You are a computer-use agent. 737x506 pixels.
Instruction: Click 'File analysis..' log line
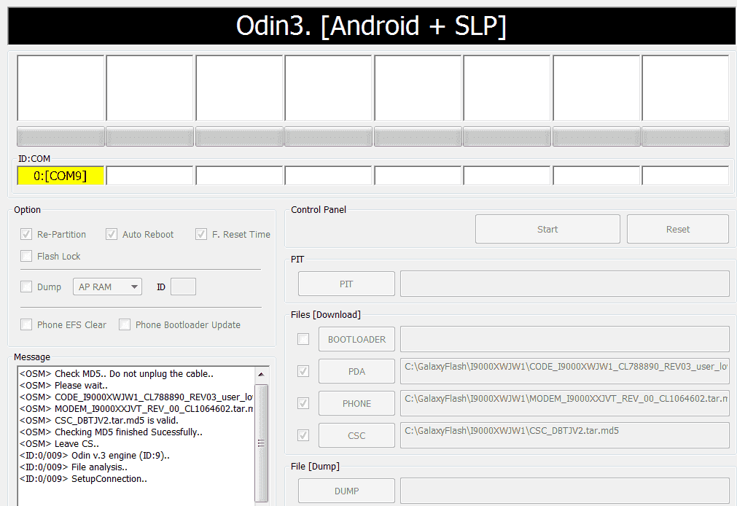coord(74,467)
